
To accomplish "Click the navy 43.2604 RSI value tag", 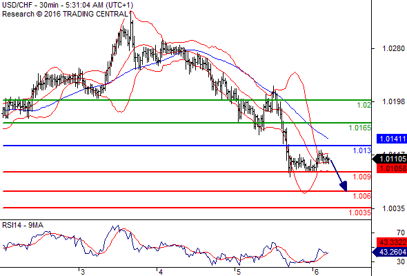I will tap(390, 252).
